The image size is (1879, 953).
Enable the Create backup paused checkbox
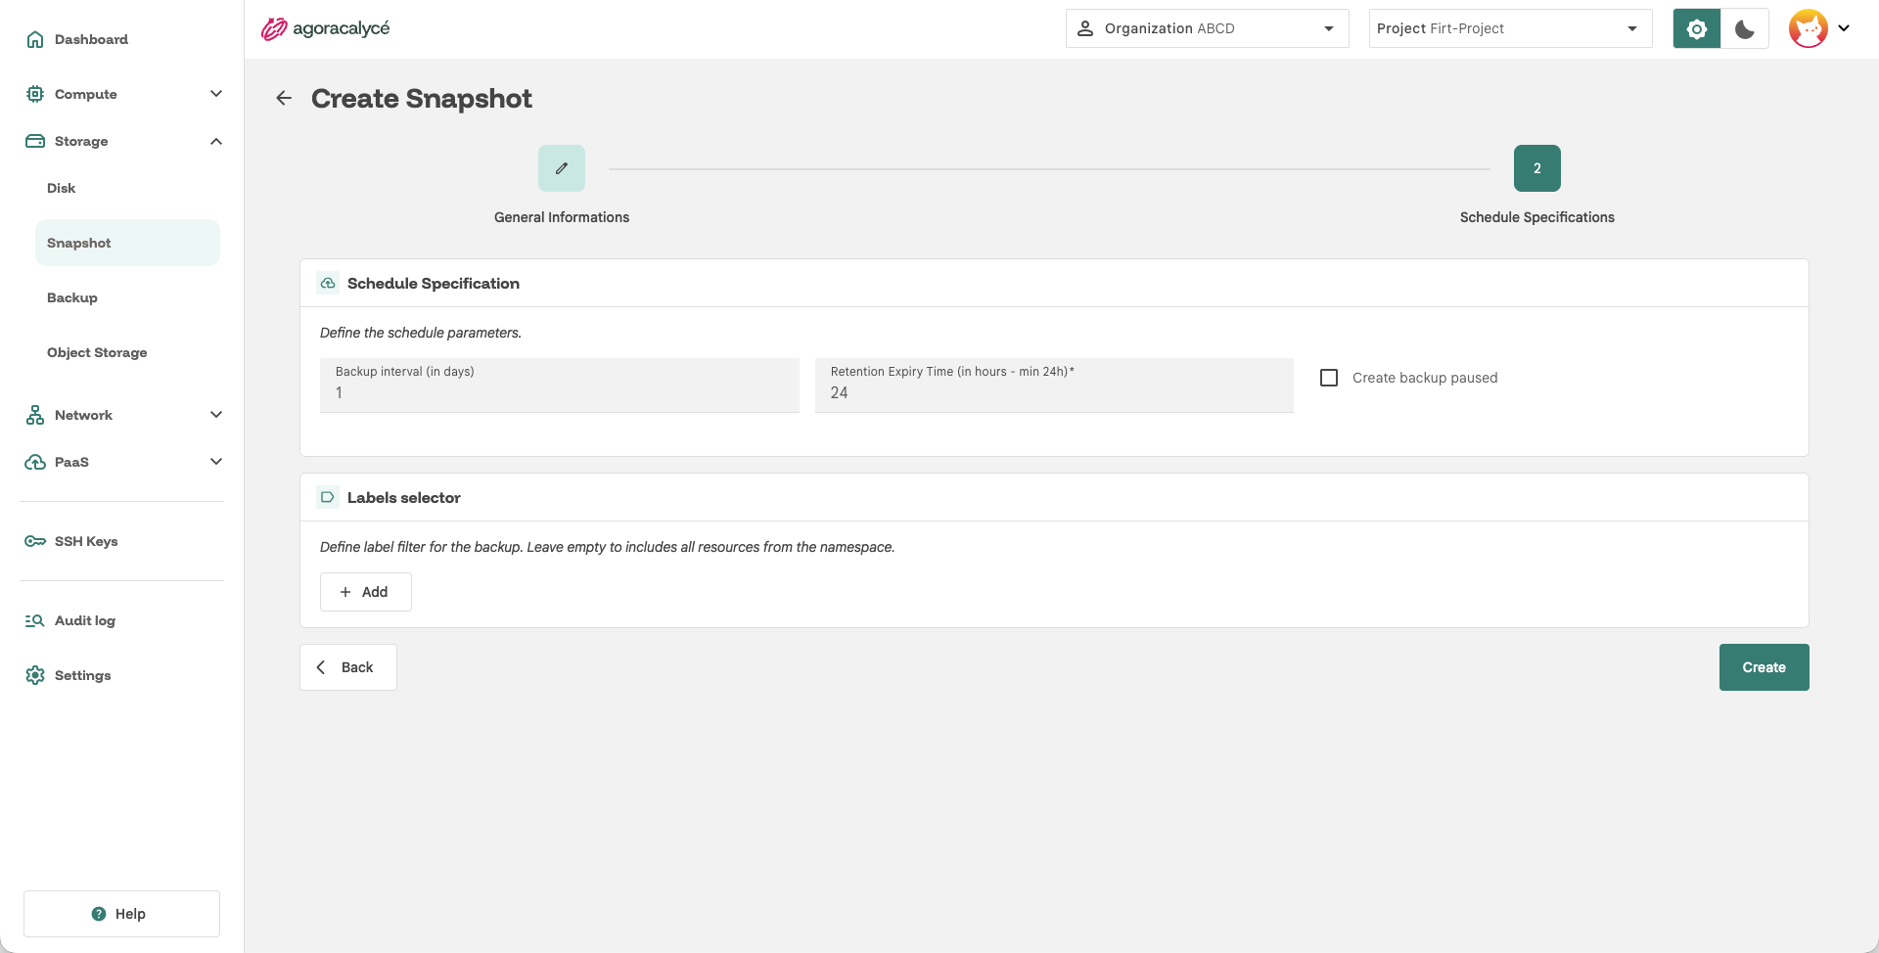pyautogui.click(x=1329, y=378)
